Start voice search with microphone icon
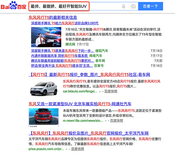 (123, 6)
